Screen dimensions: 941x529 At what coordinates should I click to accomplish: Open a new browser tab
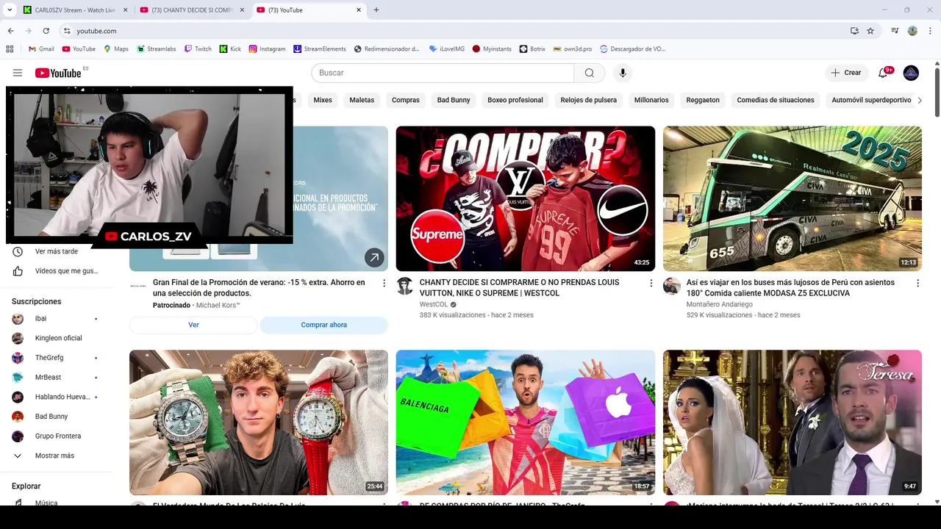tap(376, 10)
